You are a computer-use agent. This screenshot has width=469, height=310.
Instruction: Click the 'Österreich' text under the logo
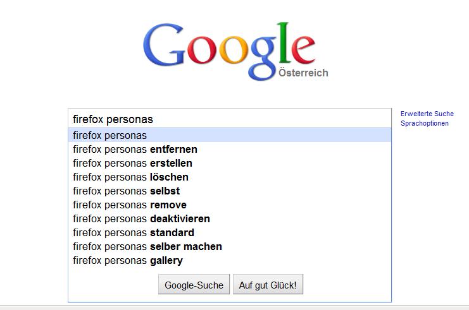303,73
